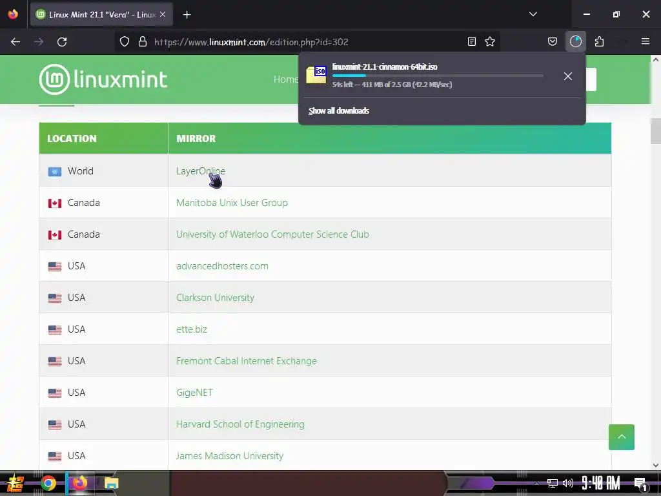Open the Home menu item
Screen dimensions: 661x496
(285, 79)
